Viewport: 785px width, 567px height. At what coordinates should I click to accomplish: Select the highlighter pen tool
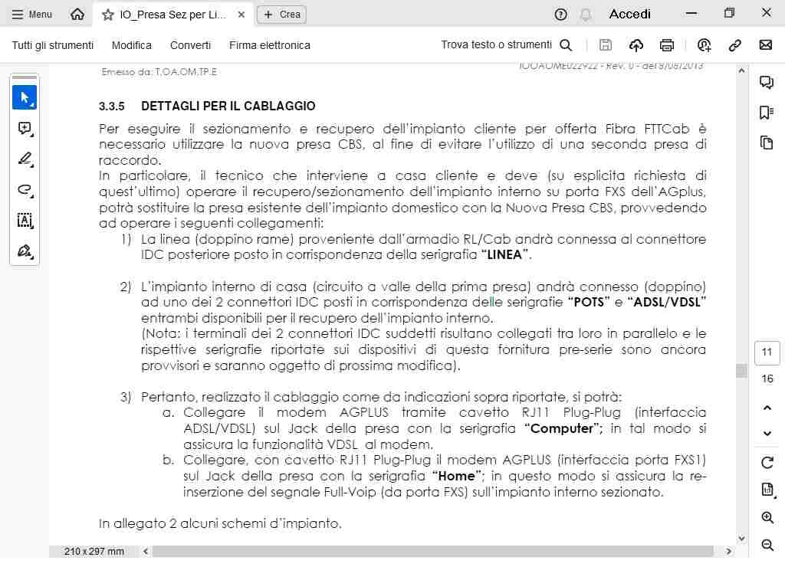tap(25, 159)
